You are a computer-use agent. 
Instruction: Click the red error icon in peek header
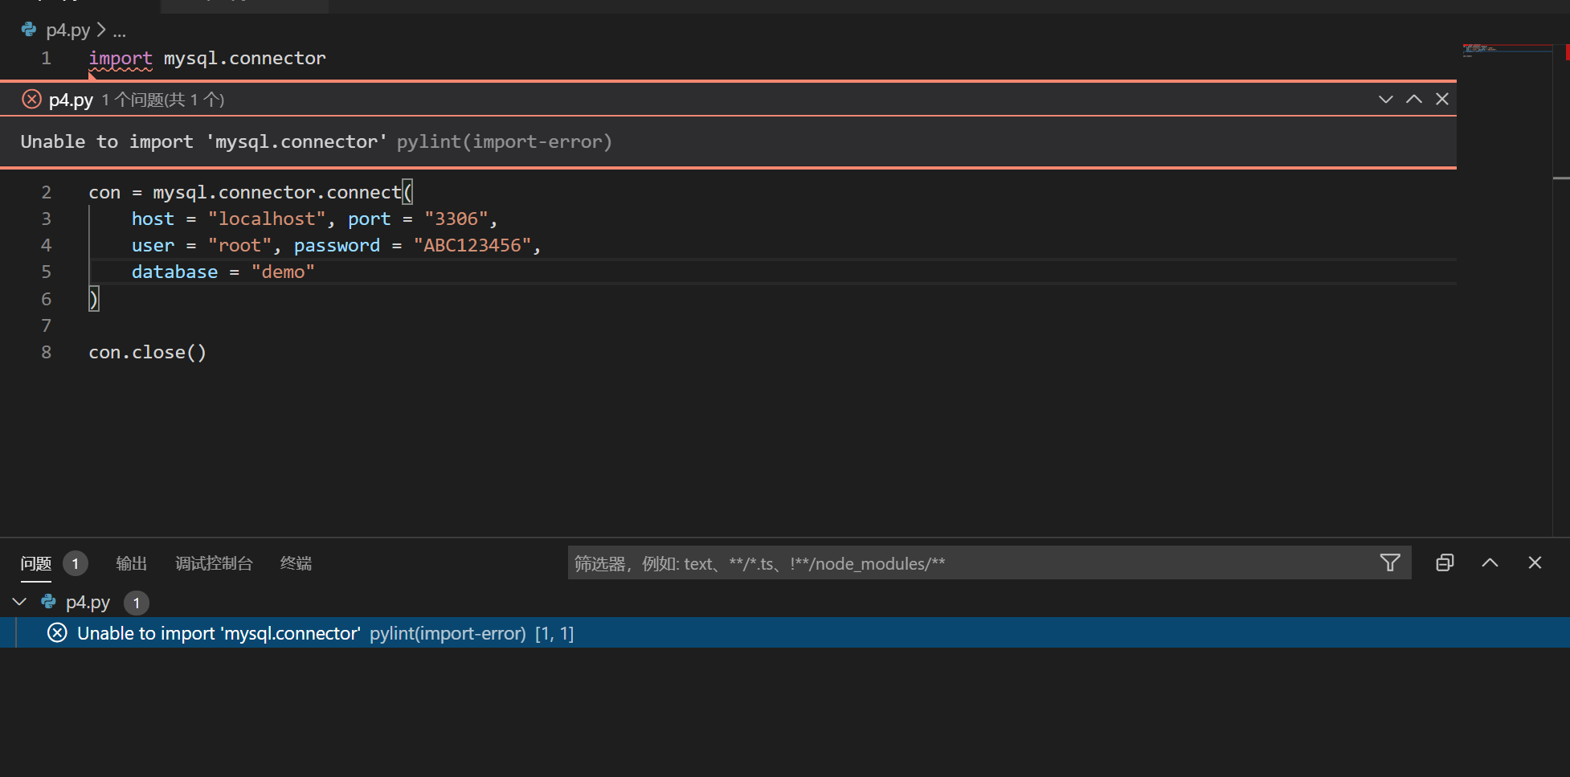point(31,100)
